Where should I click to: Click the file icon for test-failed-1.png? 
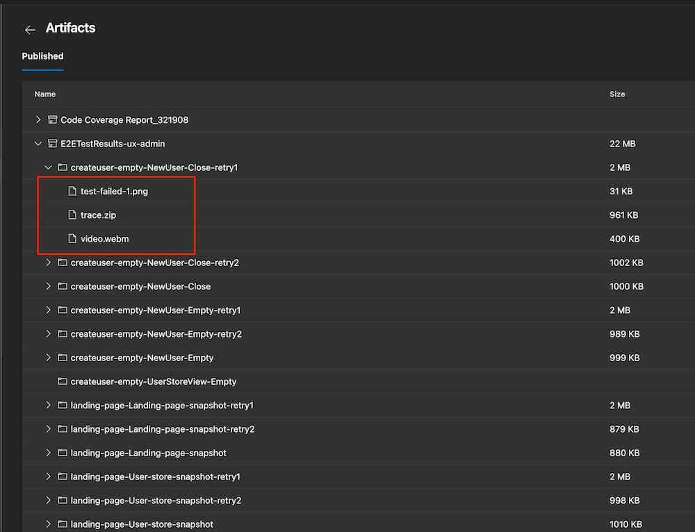pos(72,191)
